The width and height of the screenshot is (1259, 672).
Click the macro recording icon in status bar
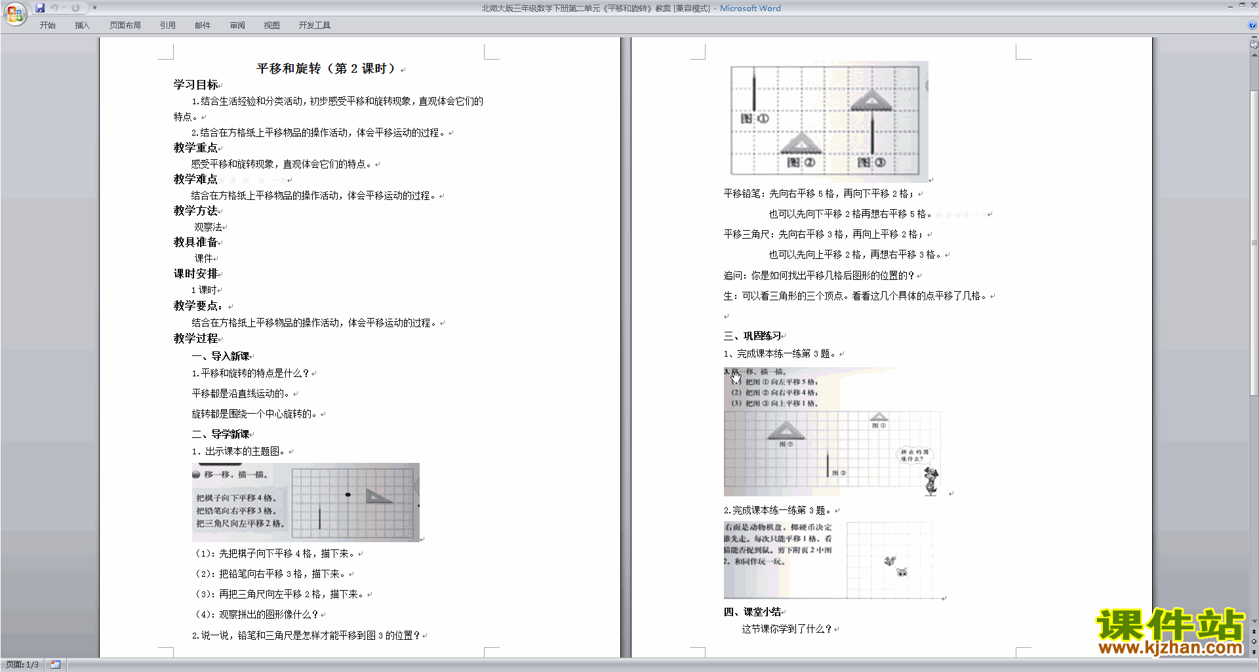(56, 665)
